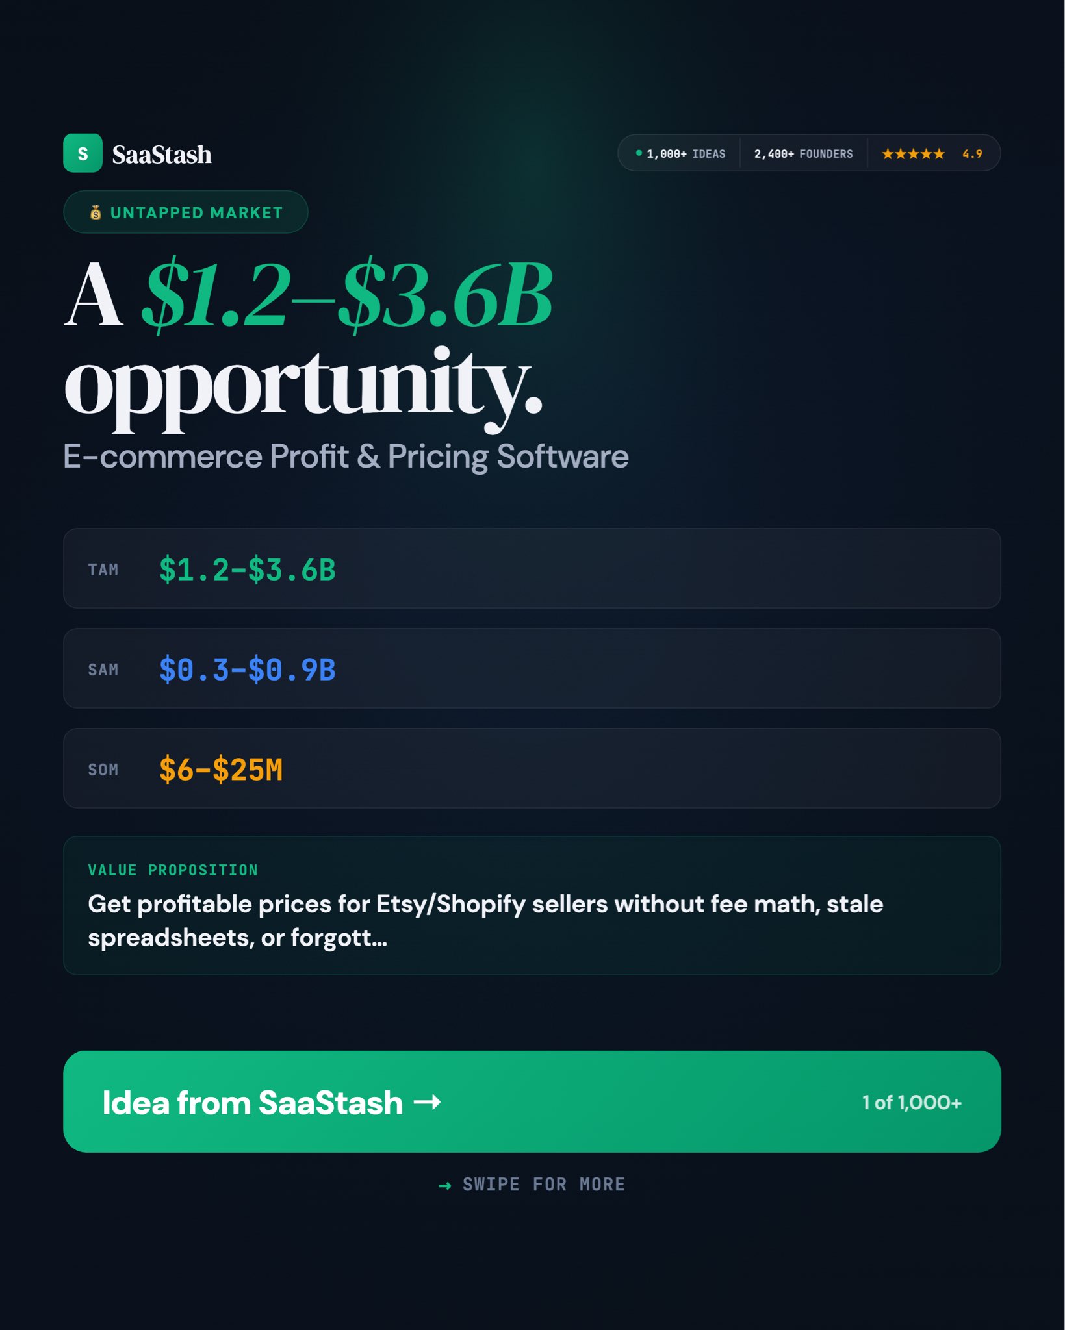This screenshot has width=1065, height=1330.
Task: Select the SAM $0.3-$0.9B value
Action: (x=247, y=670)
